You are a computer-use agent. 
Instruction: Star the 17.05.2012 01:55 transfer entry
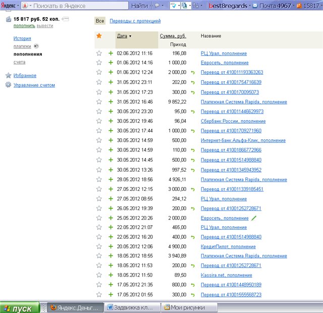[99, 294]
